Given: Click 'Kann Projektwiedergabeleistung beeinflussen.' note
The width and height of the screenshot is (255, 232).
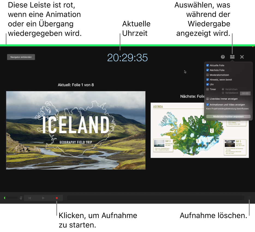Looking at the screenshot, I should pyautogui.click(x=227, y=109).
